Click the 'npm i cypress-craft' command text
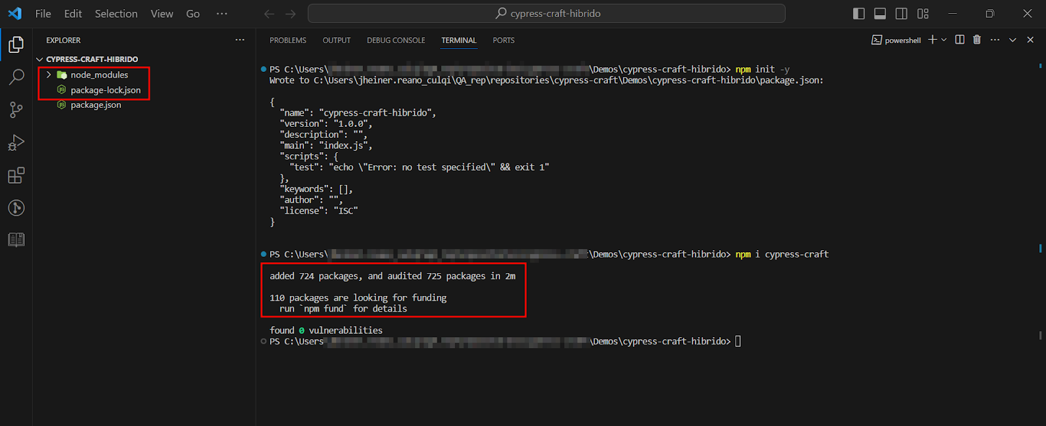 782,254
